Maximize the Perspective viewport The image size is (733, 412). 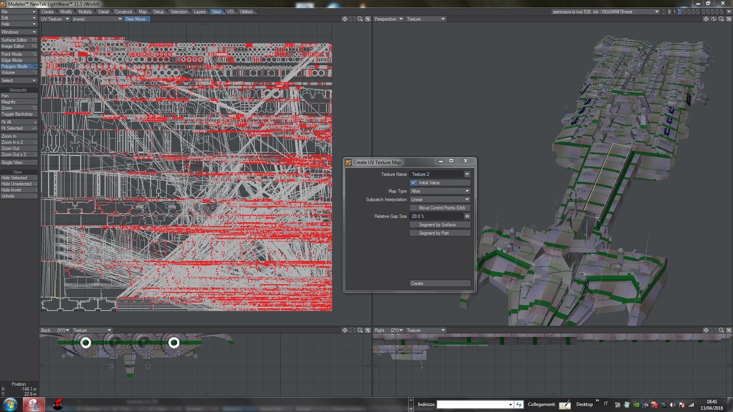click(x=729, y=19)
